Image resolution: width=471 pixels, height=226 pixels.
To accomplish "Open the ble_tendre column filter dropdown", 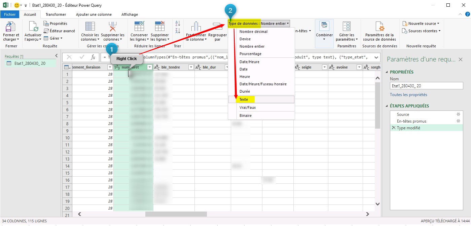I will (x=191, y=67).
